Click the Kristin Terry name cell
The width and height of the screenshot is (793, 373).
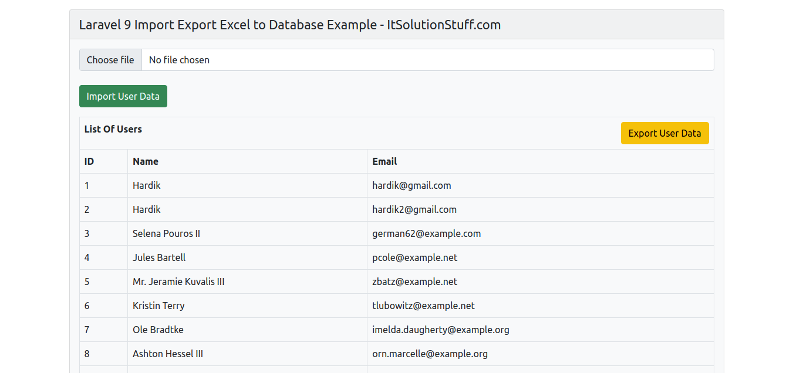point(158,306)
